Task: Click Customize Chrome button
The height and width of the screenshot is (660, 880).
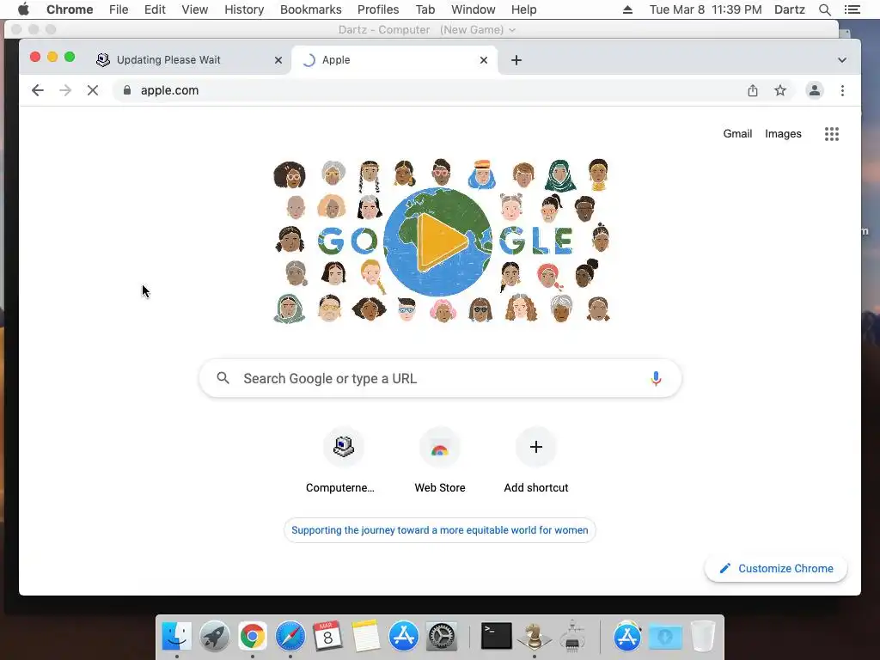Action: pos(776,569)
